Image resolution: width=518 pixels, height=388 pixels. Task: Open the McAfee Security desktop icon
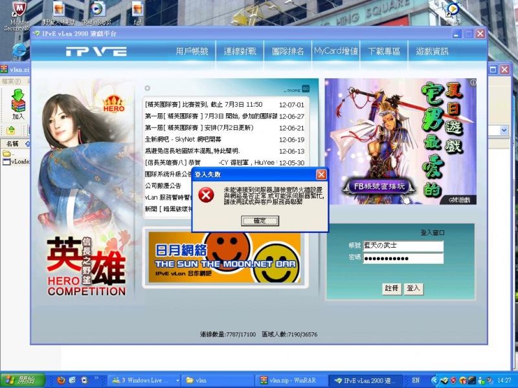tap(18, 15)
